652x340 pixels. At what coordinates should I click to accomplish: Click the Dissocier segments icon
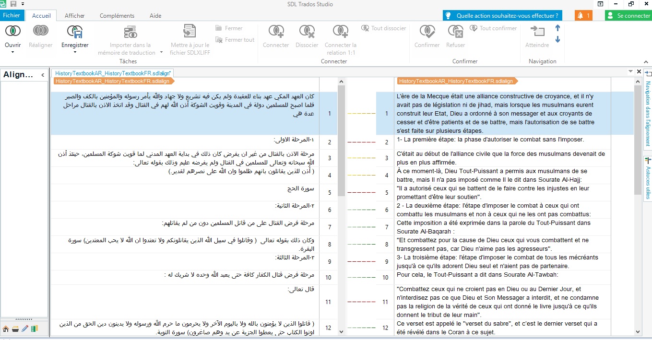click(x=307, y=31)
